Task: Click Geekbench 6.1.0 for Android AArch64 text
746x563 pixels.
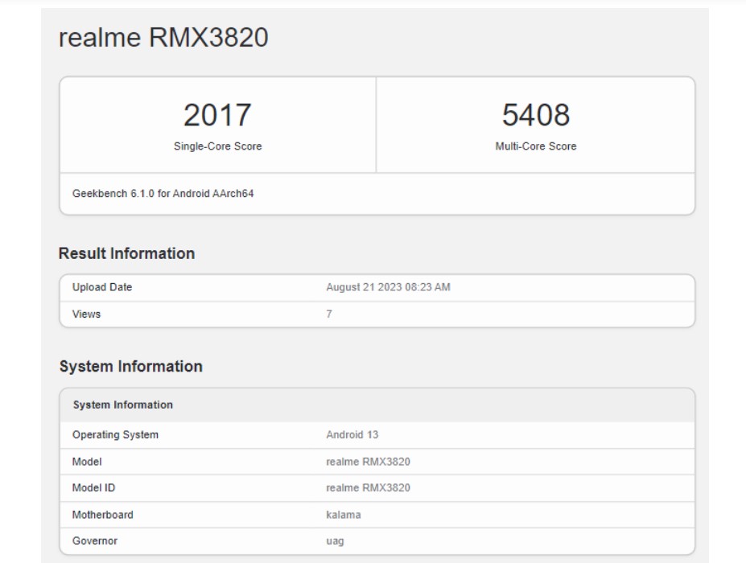Action: (x=163, y=194)
